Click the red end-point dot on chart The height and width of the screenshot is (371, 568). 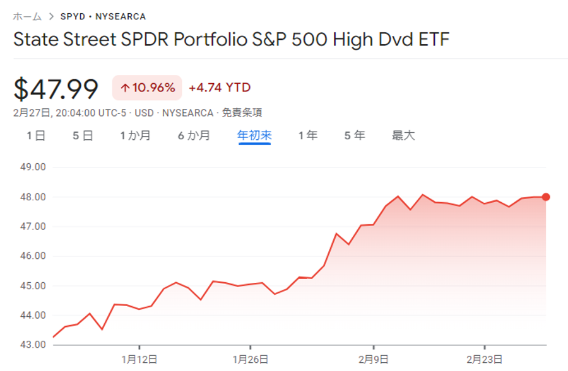click(x=546, y=197)
